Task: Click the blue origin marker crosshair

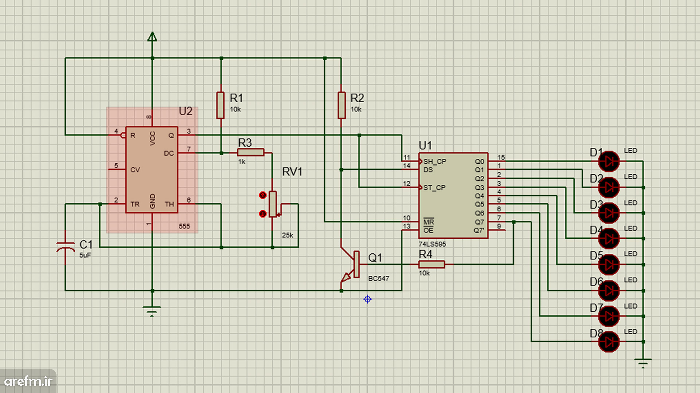Action: click(x=367, y=299)
